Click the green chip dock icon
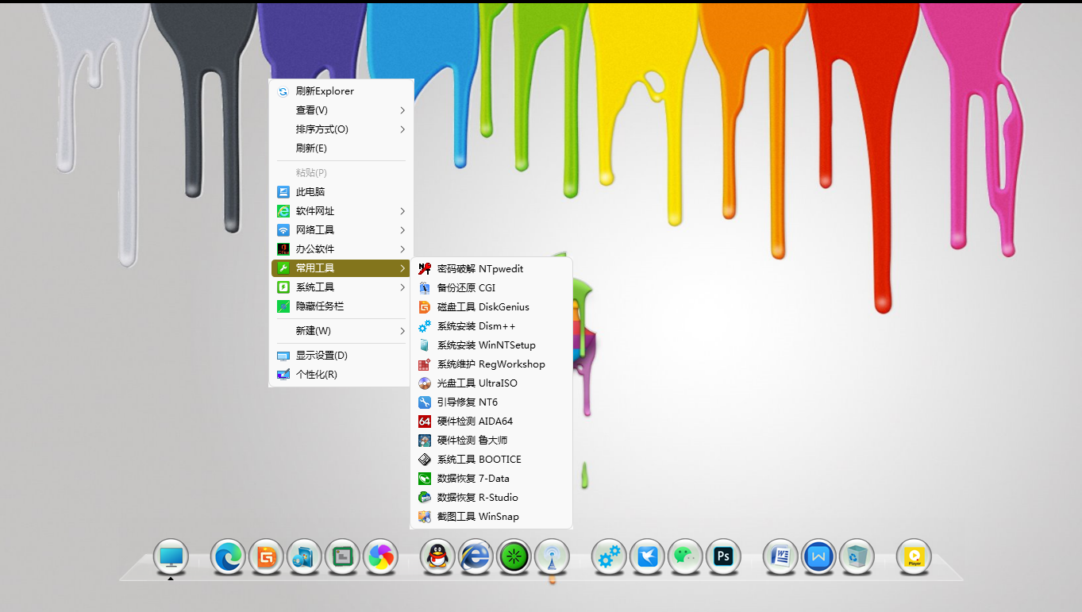1082x612 pixels. click(342, 556)
